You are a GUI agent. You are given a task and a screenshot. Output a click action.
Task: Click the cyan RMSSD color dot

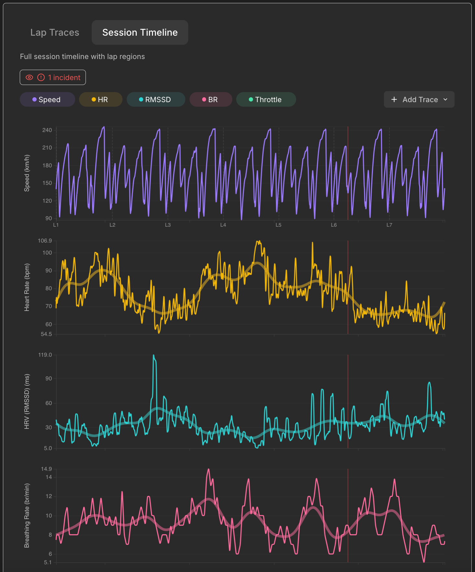(141, 100)
